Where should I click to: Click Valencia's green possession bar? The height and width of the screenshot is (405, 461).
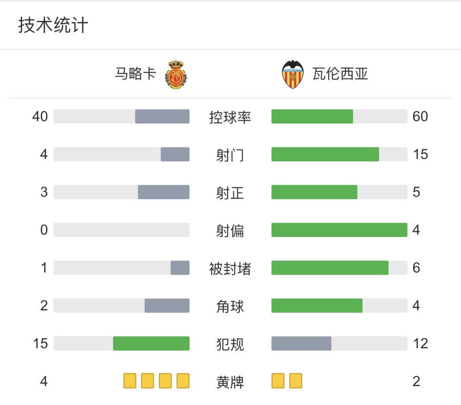click(x=312, y=116)
